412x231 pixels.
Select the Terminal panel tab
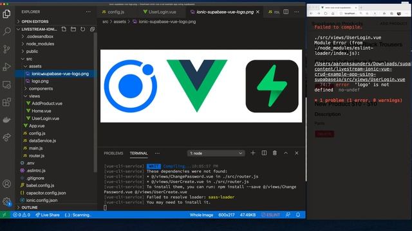[x=138, y=153]
